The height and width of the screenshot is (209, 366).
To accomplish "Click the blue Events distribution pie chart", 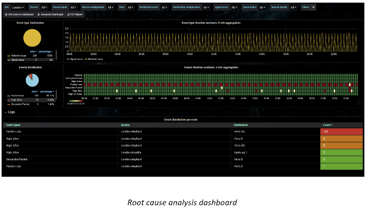I will pos(32,80).
